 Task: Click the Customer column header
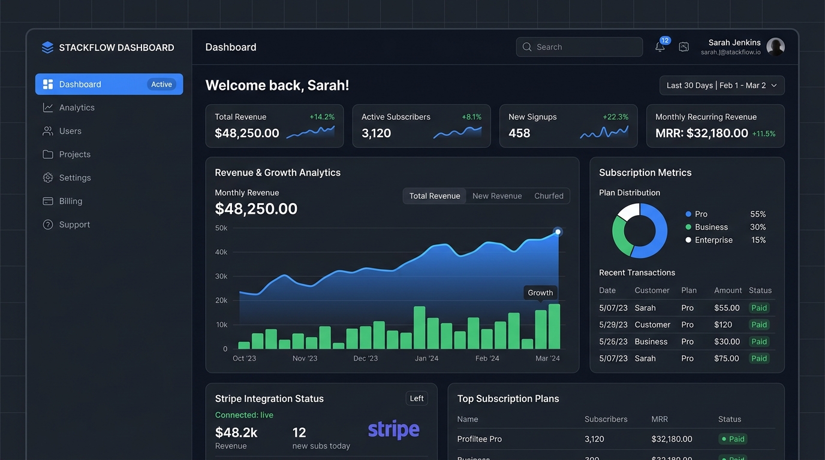[652, 290]
